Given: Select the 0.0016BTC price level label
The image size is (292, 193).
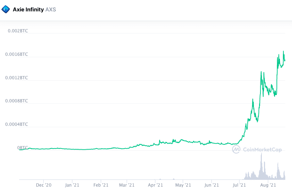Looking at the screenshot, I should tap(17, 54).
